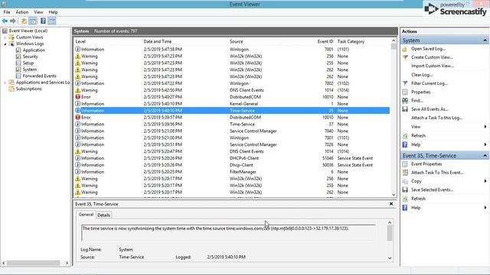Switch to the General tab

[86, 215]
